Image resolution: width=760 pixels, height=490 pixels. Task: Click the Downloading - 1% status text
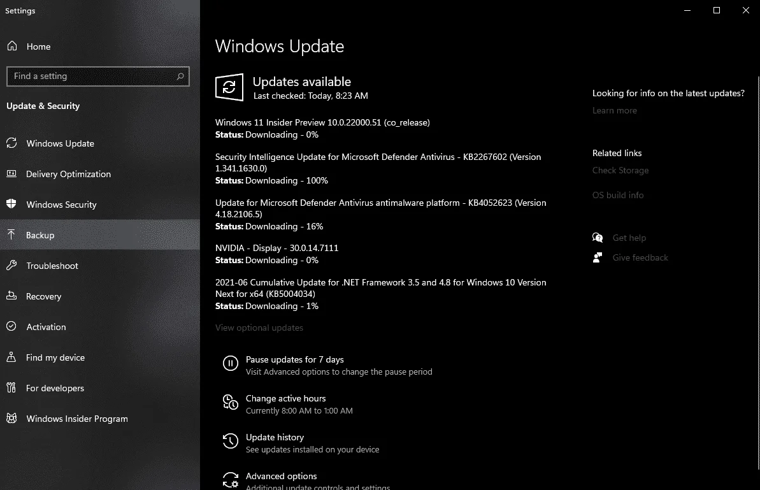point(282,306)
